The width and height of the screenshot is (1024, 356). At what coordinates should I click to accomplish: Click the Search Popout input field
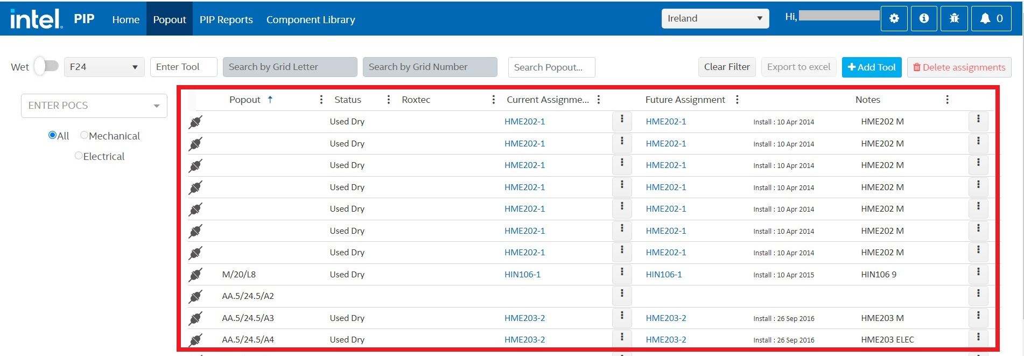pos(551,67)
